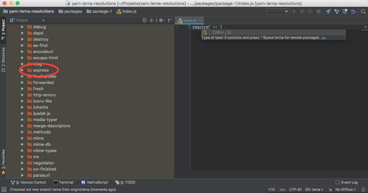Select the mime-types folder
Viewport: 368px width, 193px height.
[x=45, y=150]
